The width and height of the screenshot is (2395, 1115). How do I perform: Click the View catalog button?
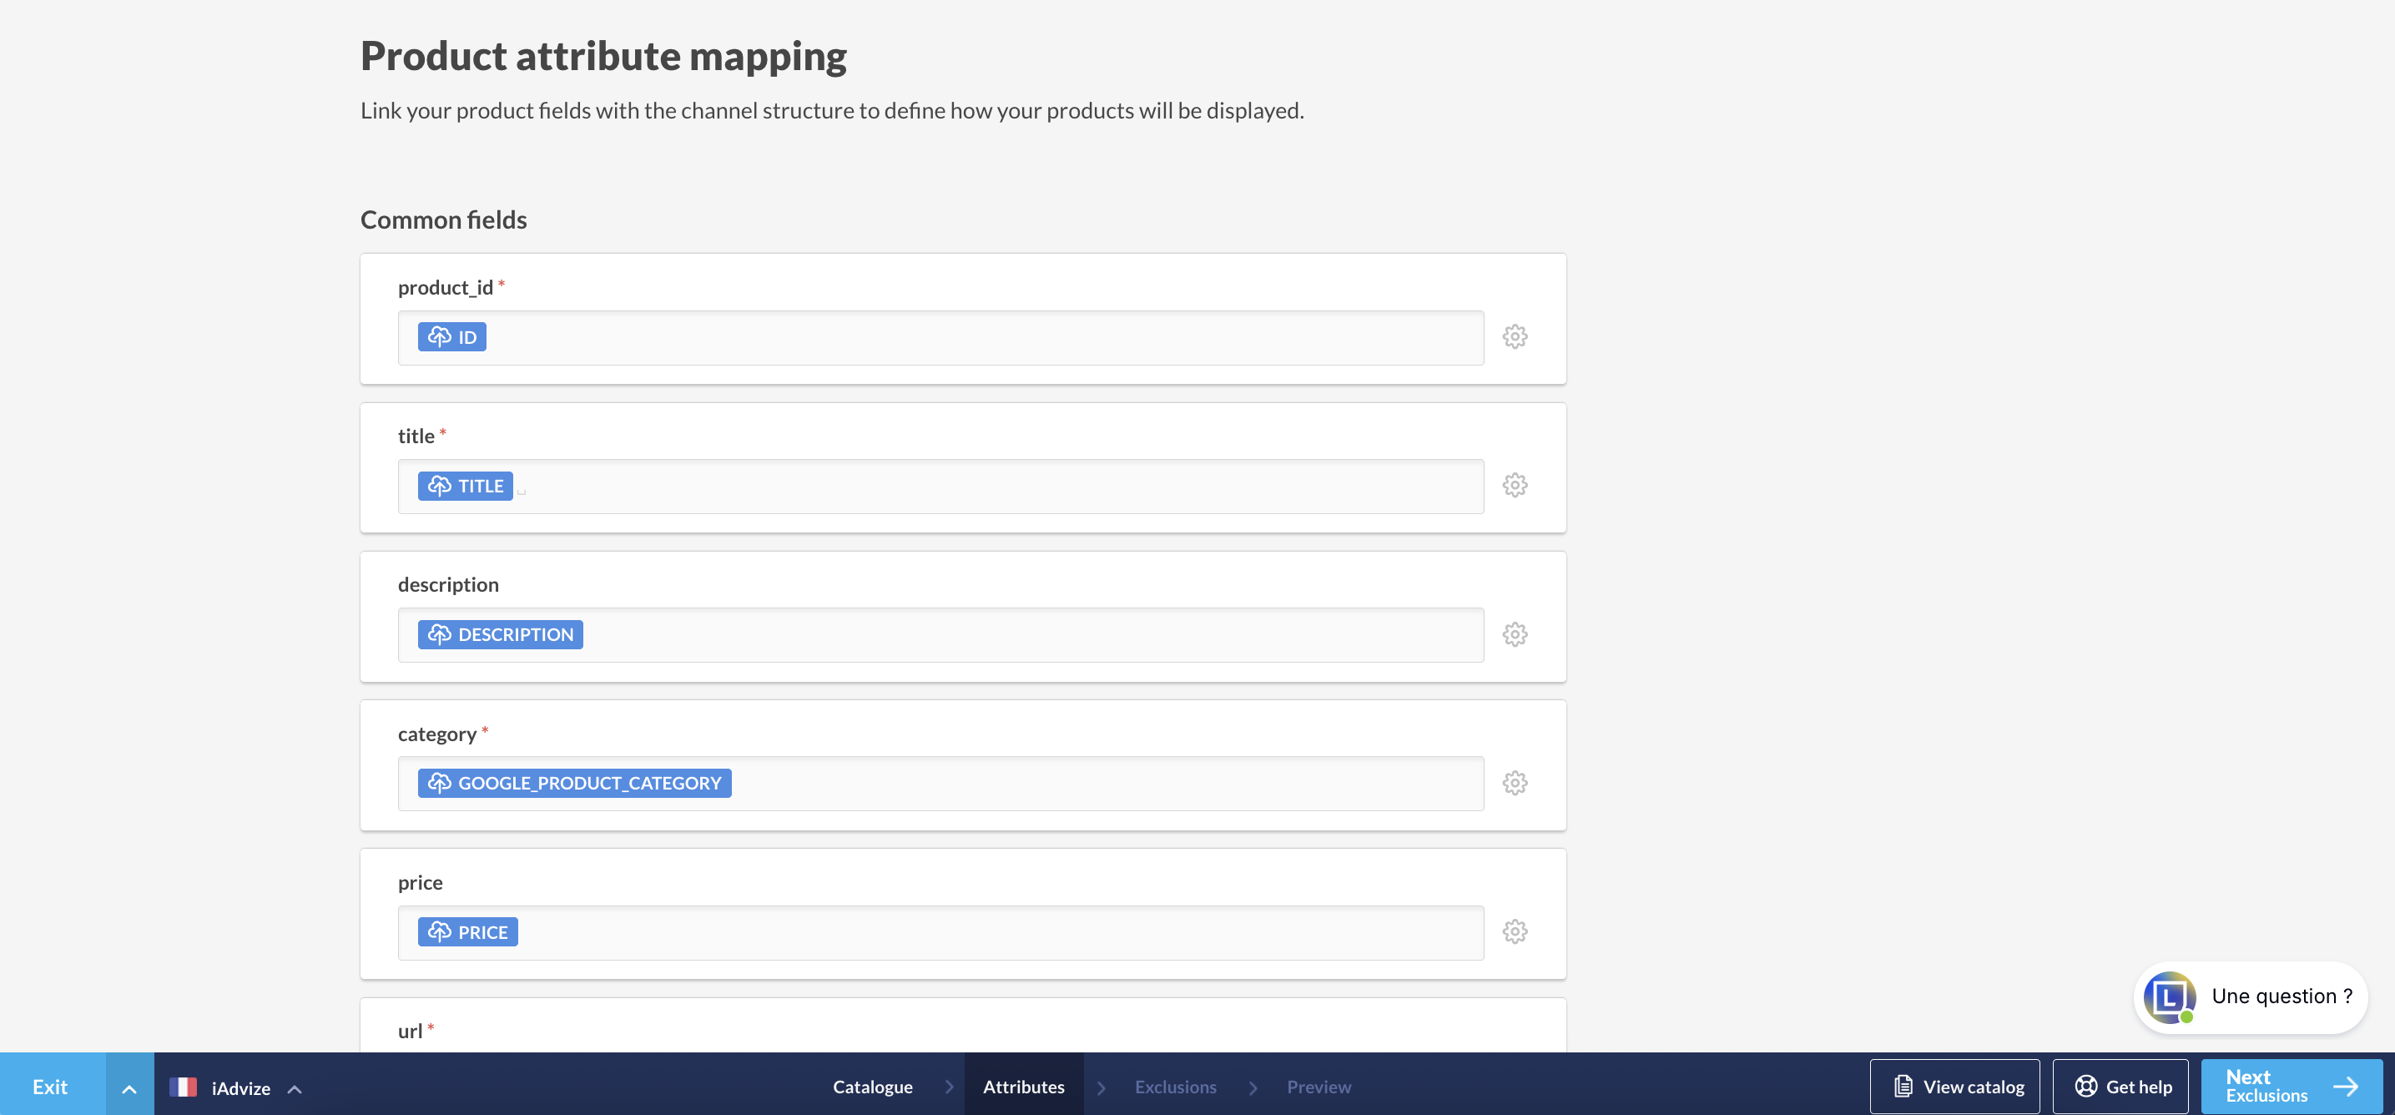(1954, 1086)
